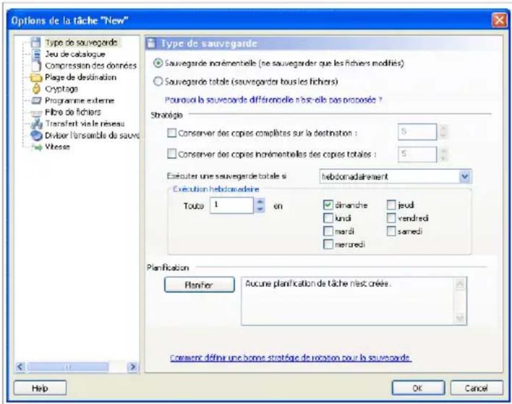512x404 pixels.
Task: Open Programme externe settings
Action: [x=80, y=101]
